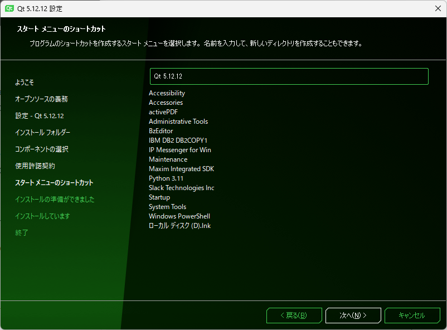Choose the Startup folder
Image resolution: width=447 pixels, height=330 pixels.
click(159, 197)
